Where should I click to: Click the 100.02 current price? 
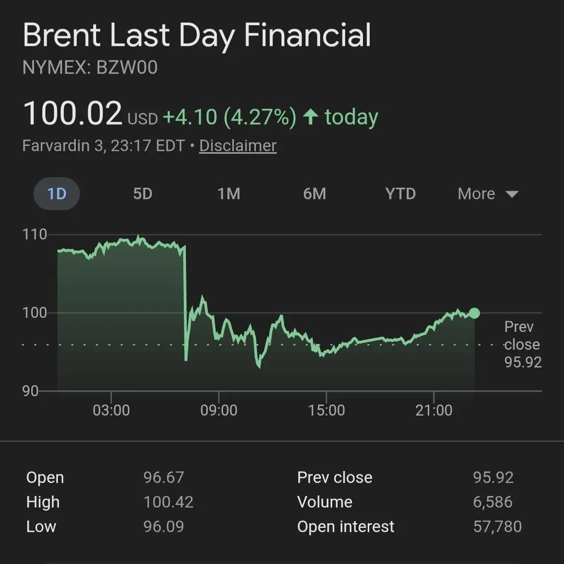[x=73, y=113]
